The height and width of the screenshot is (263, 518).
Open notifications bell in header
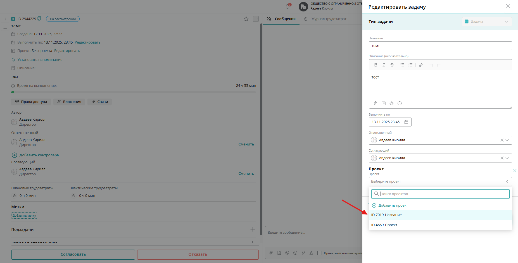pyautogui.click(x=288, y=6)
